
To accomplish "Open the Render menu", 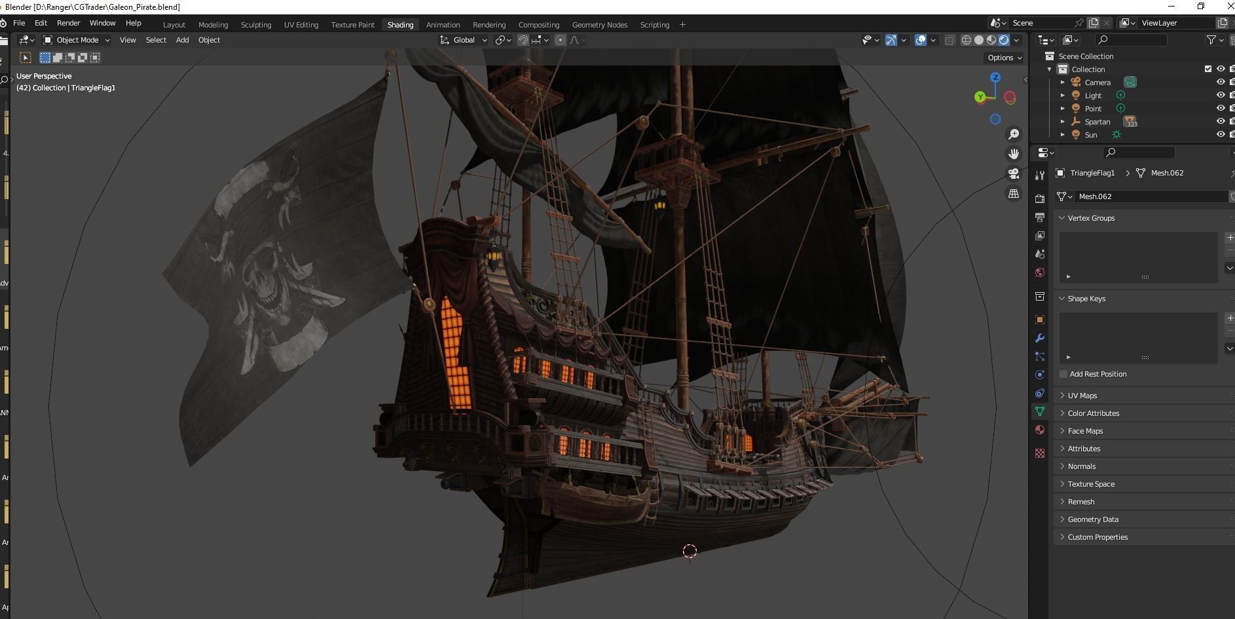I will 68,23.
